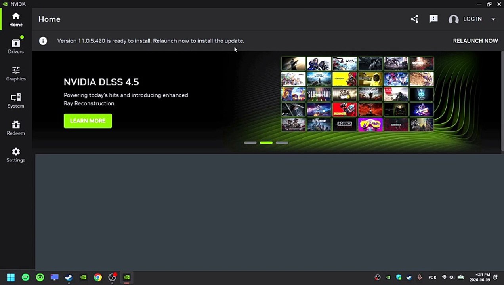The image size is (504, 285).
Task: Minimize the NVIDIA app window
Action: [480, 4]
